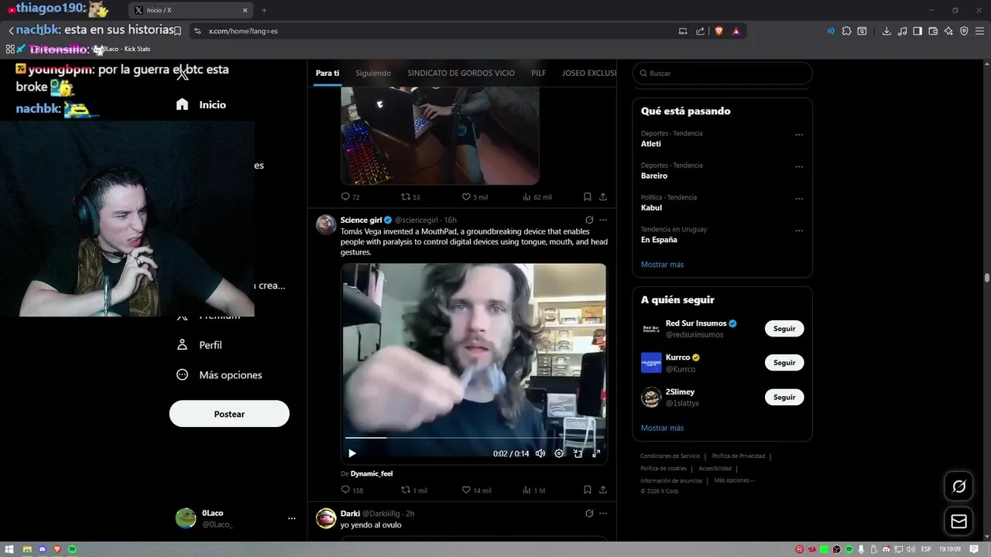Open more options for Kabul trend

click(799, 199)
